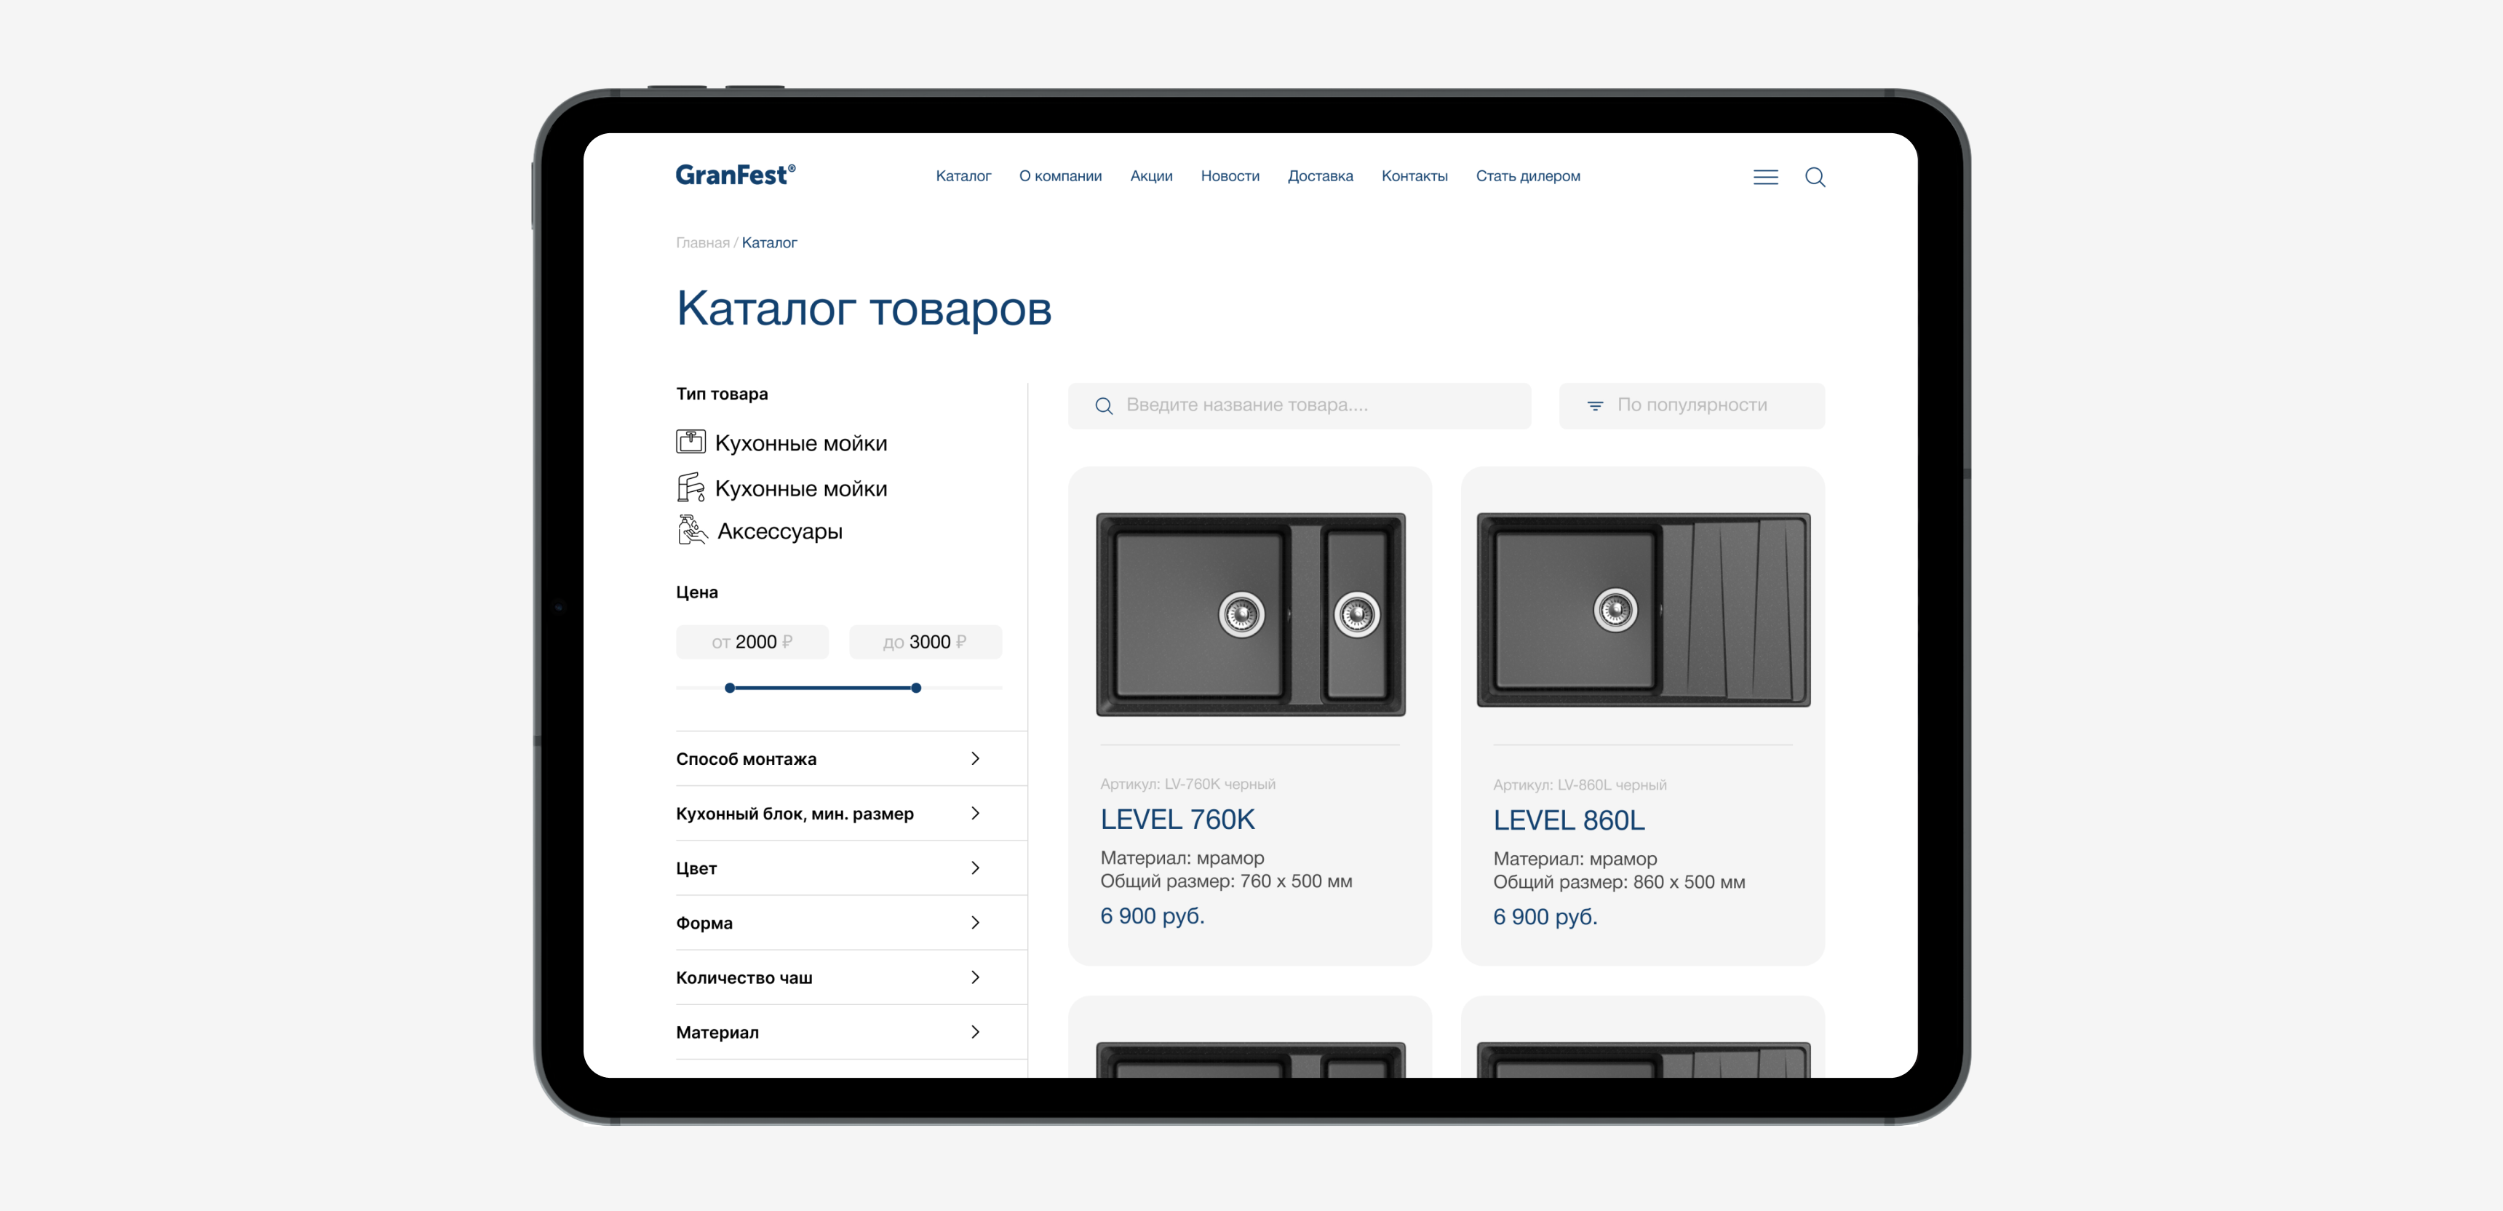The height and width of the screenshot is (1211, 2503).
Task: Focus the Введите название товара search field
Action: coord(1299,405)
